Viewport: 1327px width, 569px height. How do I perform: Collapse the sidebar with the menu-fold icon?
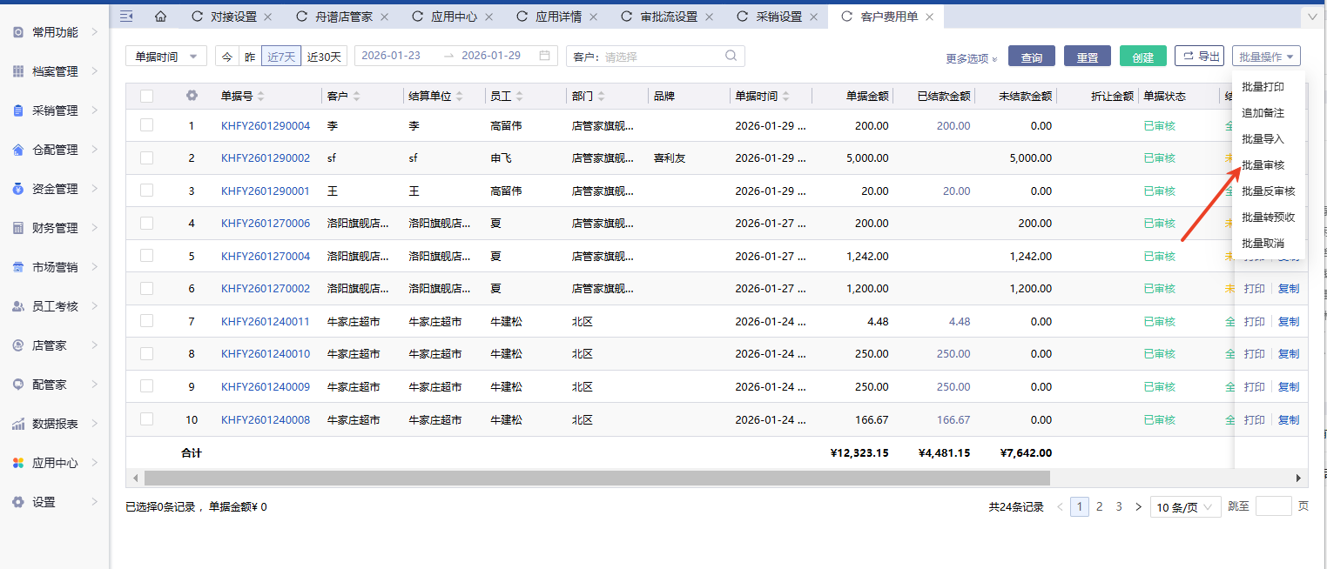click(126, 17)
